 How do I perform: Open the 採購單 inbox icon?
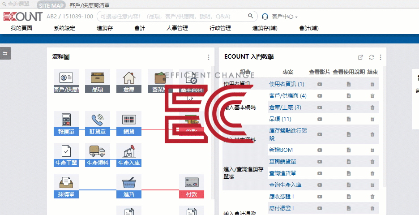[x=66, y=186]
